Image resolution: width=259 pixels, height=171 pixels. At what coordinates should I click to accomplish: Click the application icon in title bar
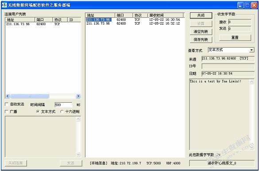[4, 5]
